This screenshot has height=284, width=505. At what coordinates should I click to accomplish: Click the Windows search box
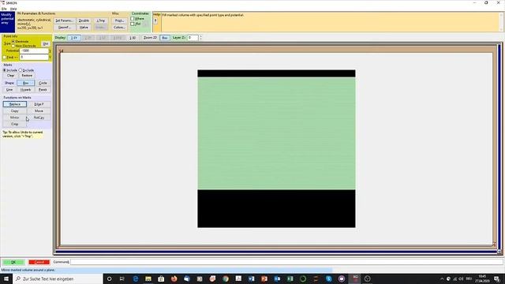pyautogui.click(x=58, y=278)
